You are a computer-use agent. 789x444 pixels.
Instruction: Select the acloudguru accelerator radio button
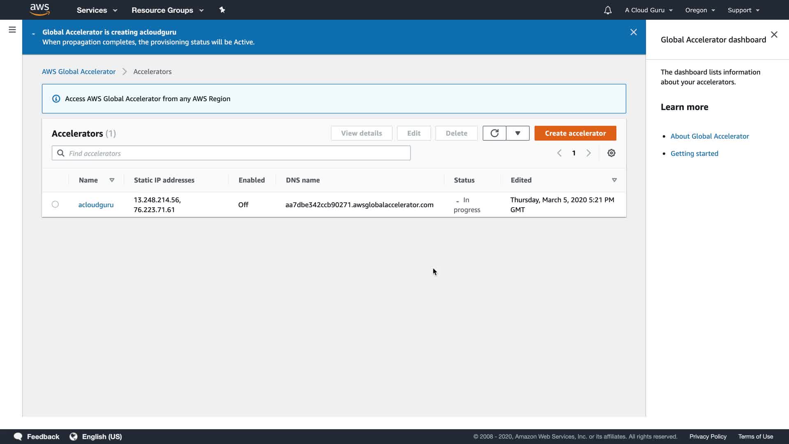coord(55,204)
